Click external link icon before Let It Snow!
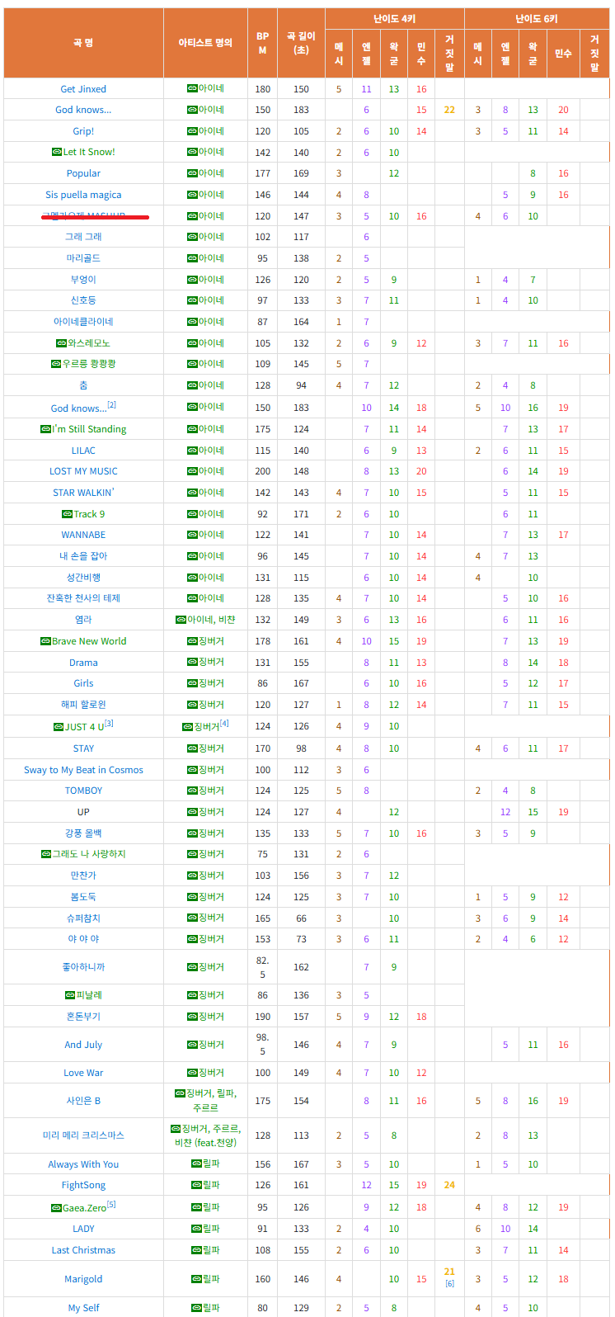The height and width of the screenshot is (1317, 615). (57, 152)
